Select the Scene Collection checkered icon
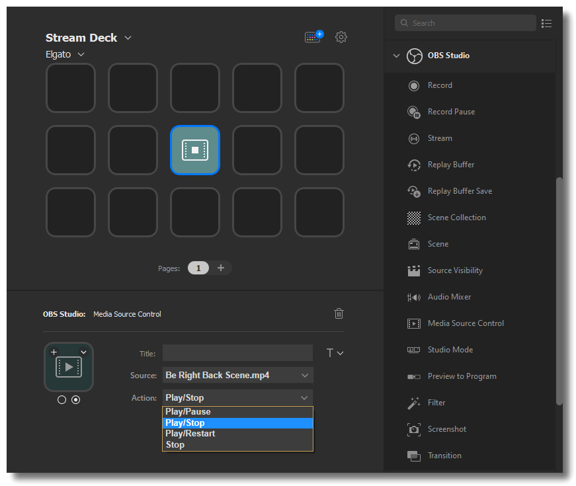 [x=413, y=218]
